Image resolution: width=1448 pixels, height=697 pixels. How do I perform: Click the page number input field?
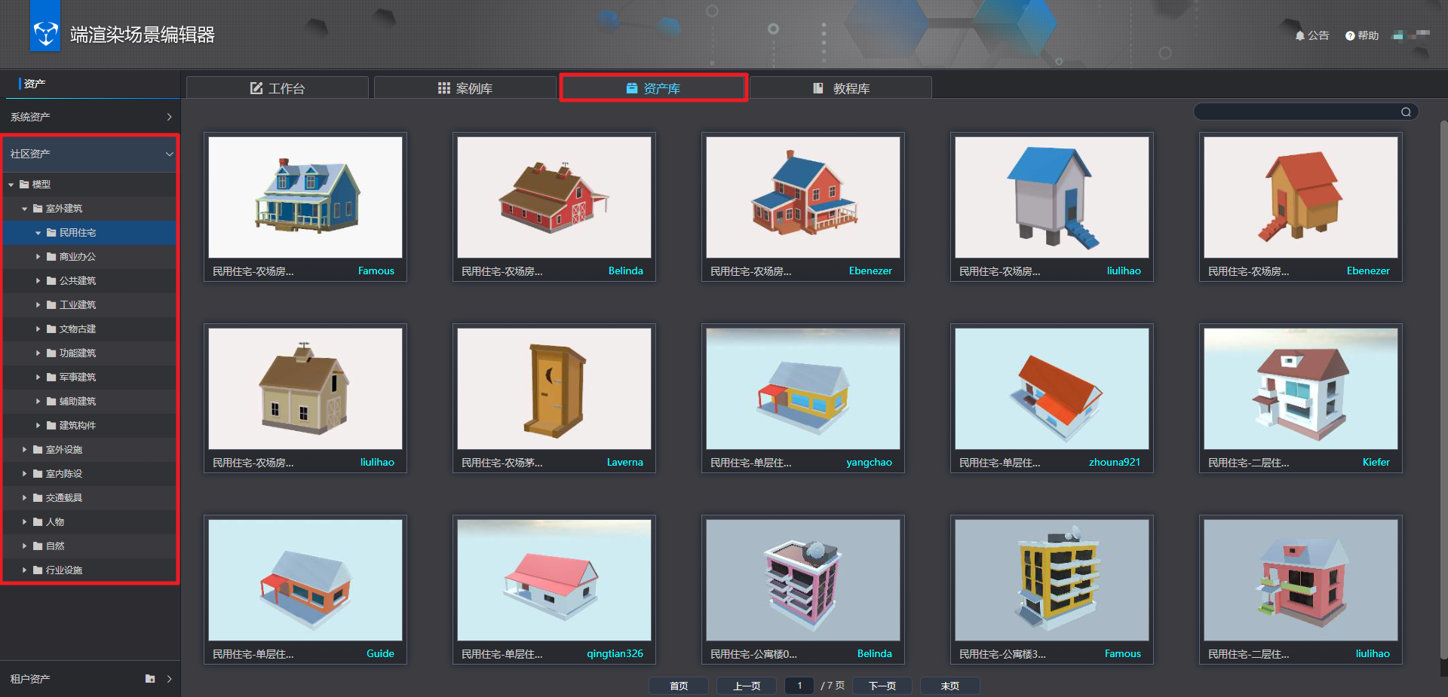[799, 686]
